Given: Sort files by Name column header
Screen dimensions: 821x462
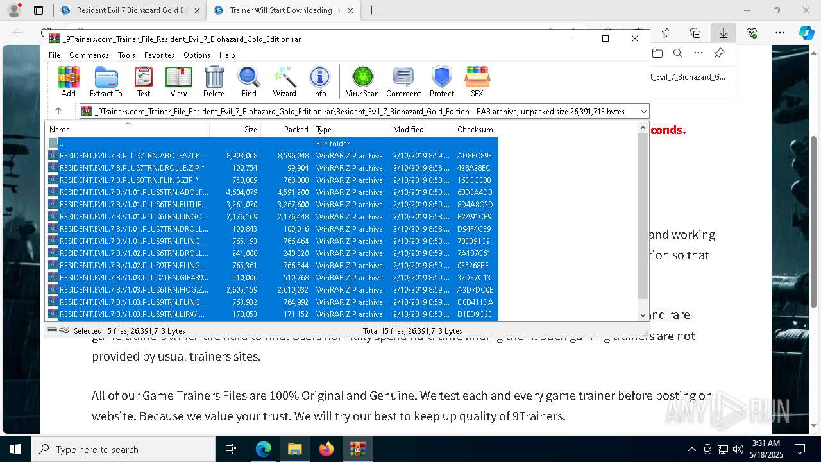Looking at the screenshot, I should (128, 130).
